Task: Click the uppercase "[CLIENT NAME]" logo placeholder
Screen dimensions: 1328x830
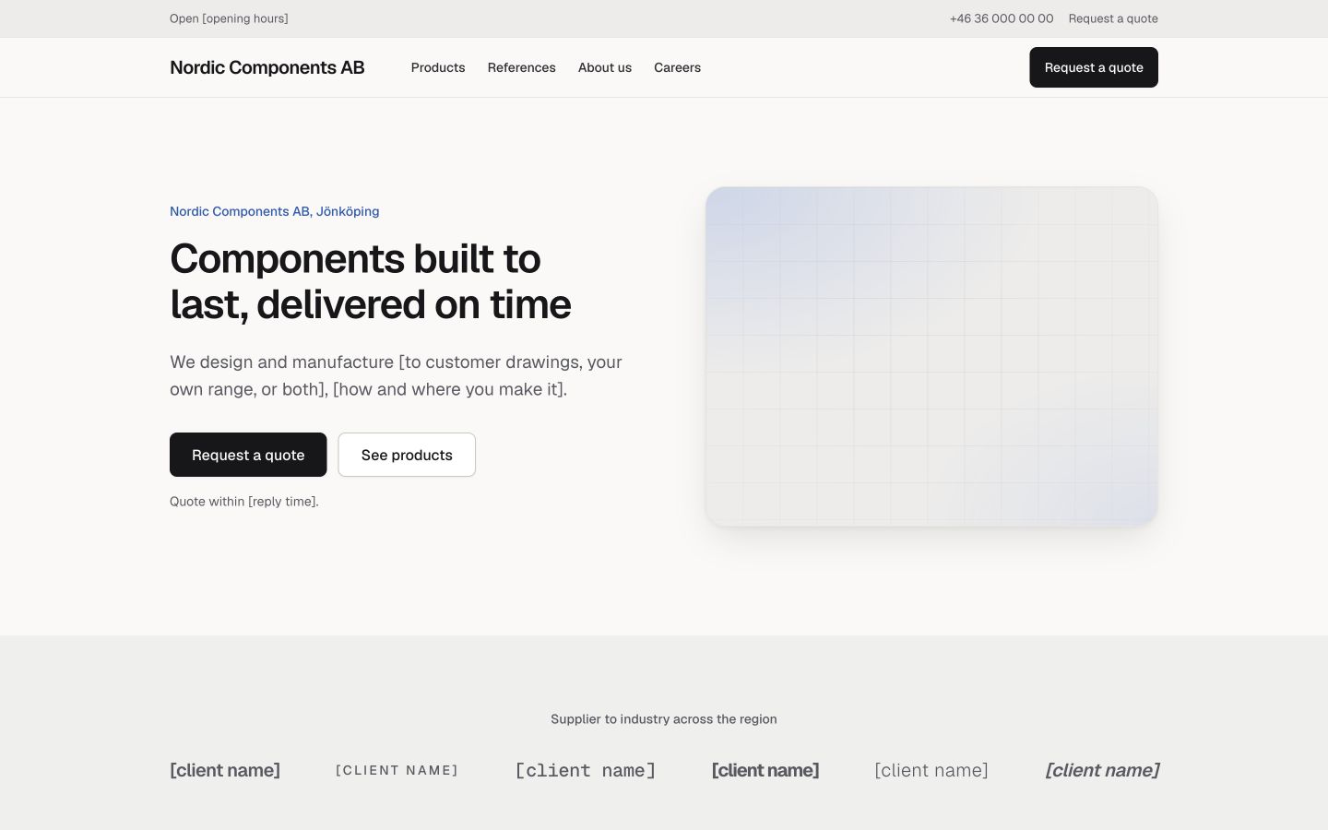Action: click(x=397, y=770)
